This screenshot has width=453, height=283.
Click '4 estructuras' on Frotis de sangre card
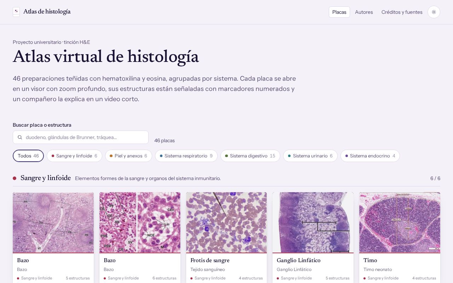point(251,278)
